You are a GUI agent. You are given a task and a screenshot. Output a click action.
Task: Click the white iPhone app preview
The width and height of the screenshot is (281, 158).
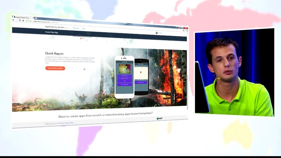[124, 77]
